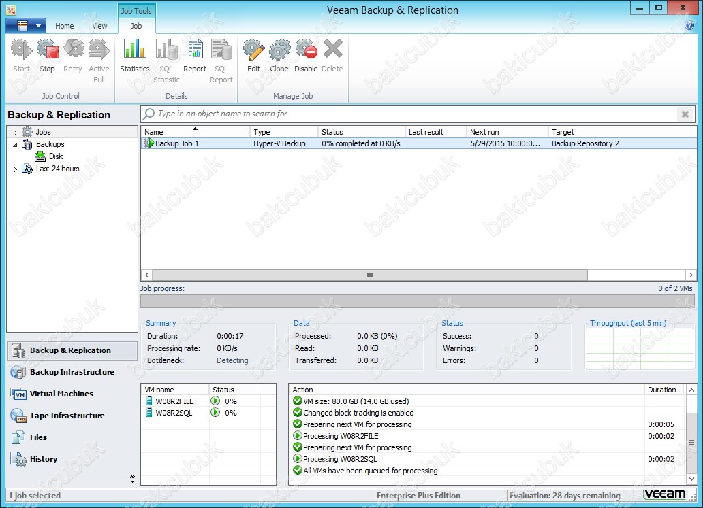
Task: Switch to the View tab
Action: pos(99,26)
